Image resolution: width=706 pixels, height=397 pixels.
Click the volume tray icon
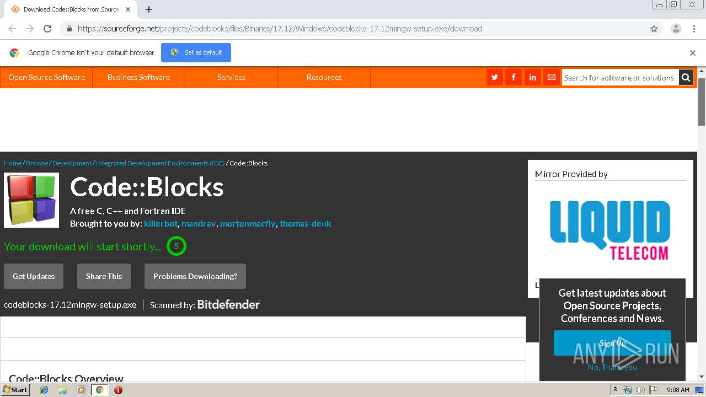tap(640, 390)
